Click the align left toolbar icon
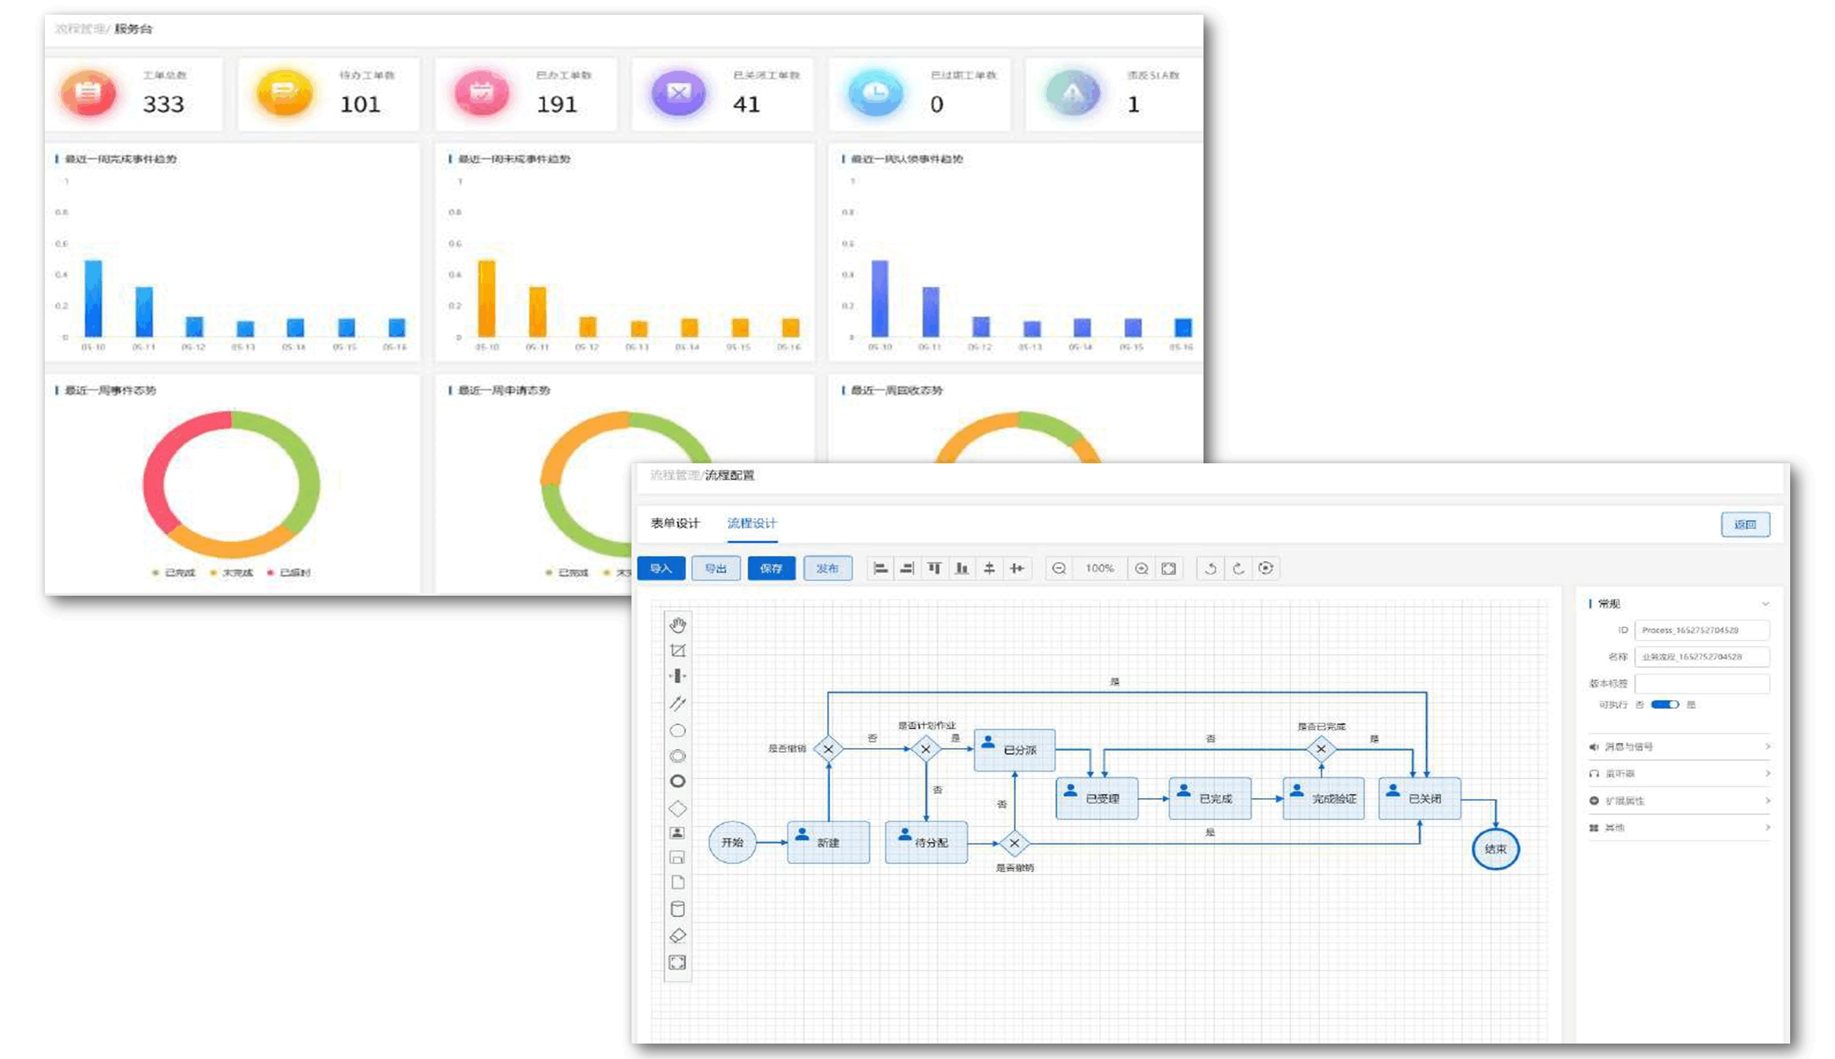1835x1059 pixels. [880, 568]
